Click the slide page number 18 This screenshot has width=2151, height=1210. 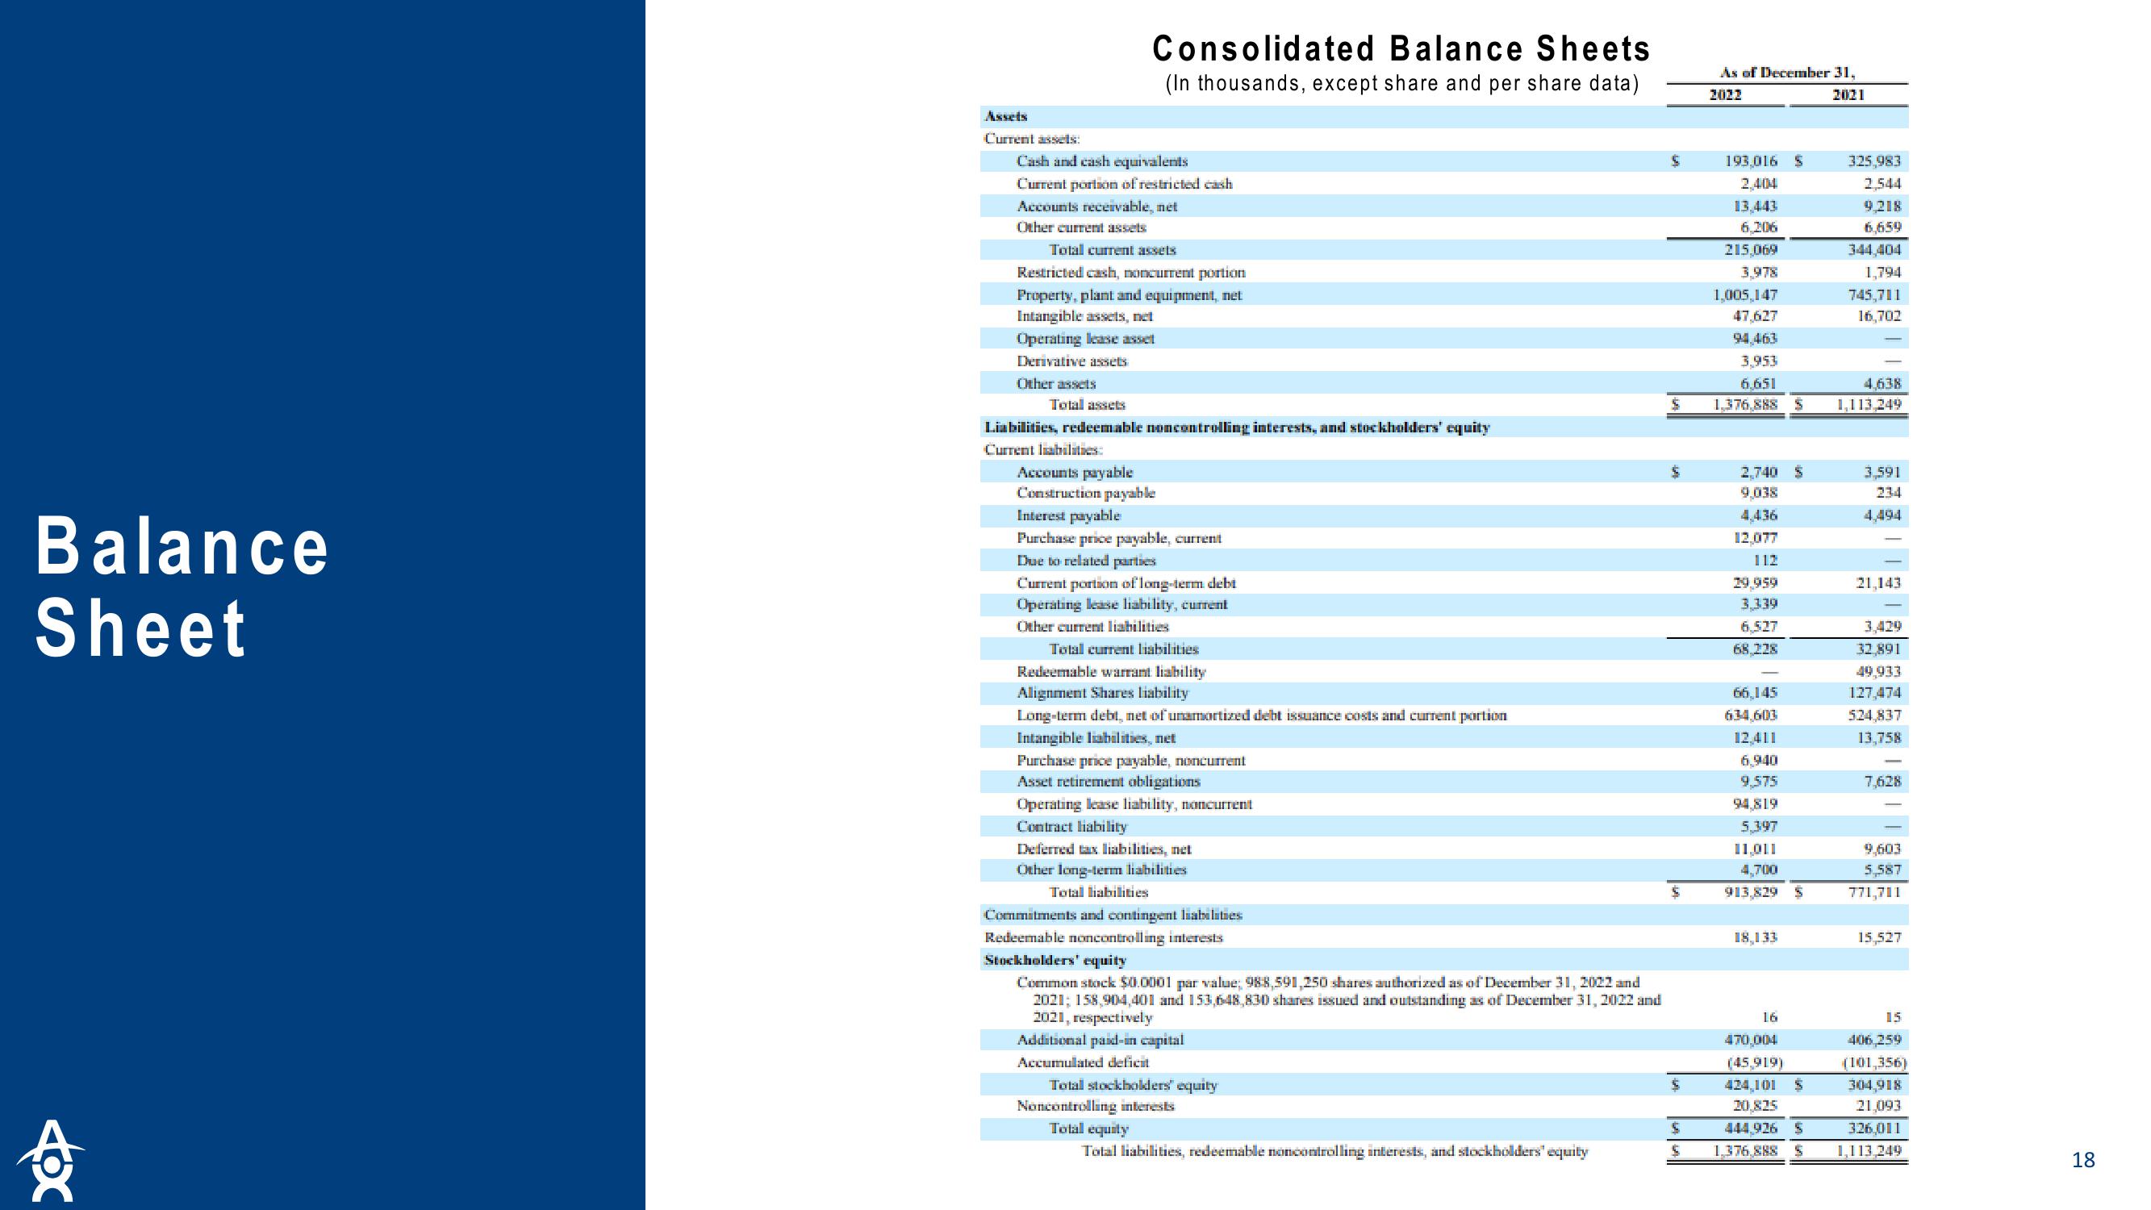pos(2083,1160)
